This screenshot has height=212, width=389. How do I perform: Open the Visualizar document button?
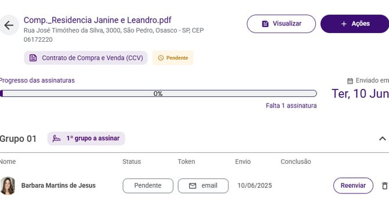point(281,24)
